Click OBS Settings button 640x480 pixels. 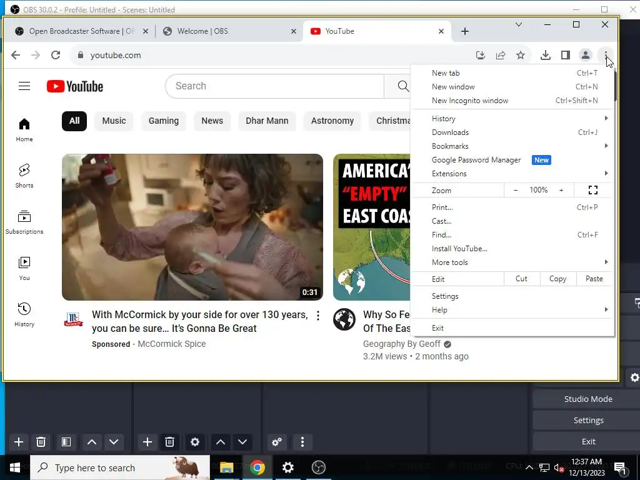point(587,421)
